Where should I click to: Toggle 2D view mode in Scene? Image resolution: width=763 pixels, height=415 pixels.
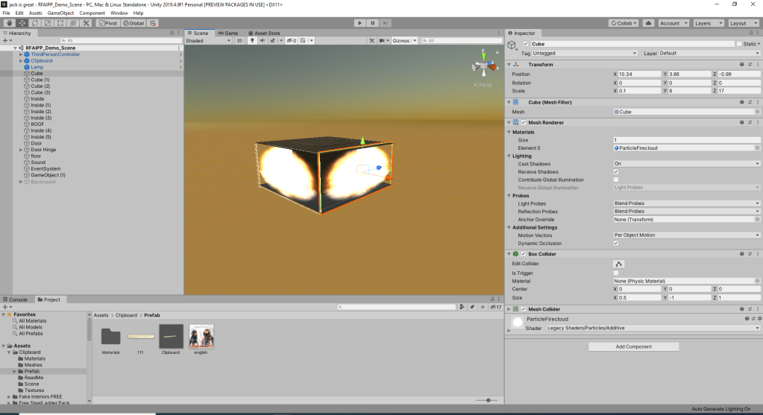click(x=240, y=41)
